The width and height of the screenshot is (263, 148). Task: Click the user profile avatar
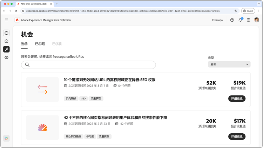(256, 20)
